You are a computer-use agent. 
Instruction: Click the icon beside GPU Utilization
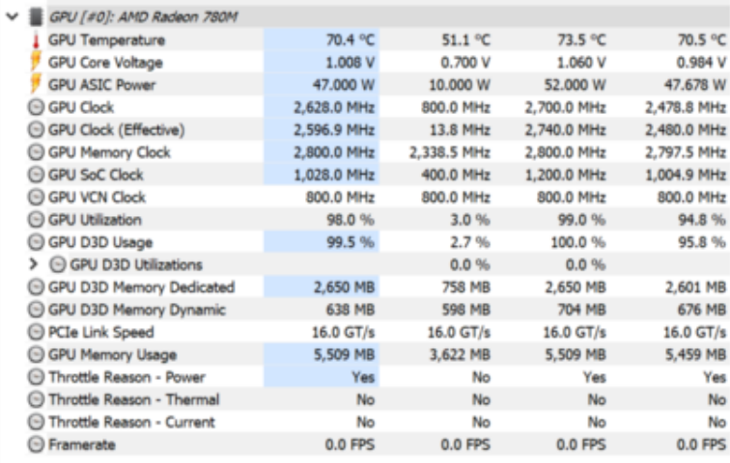click(36, 219)
